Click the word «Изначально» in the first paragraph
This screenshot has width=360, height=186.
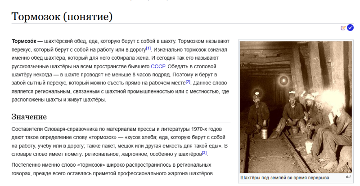tap(170, 49)
